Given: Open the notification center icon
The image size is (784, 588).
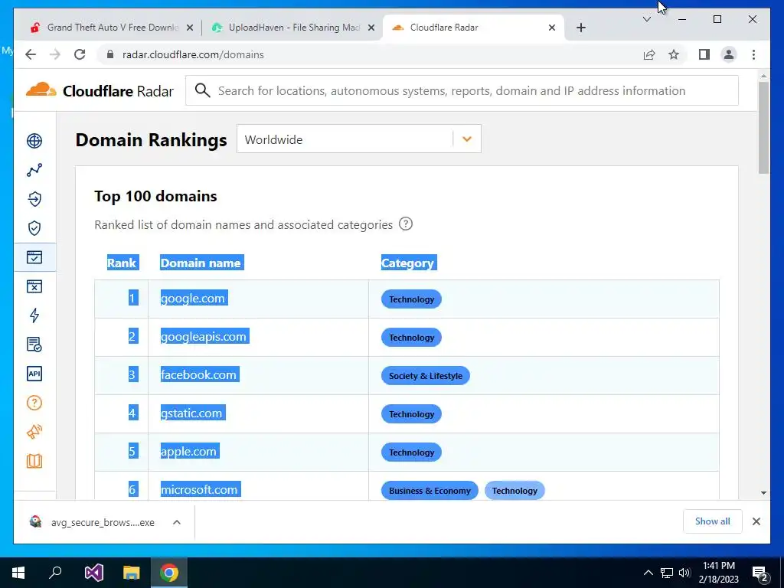Looking at the screenshot, I should tap(760, 573).
